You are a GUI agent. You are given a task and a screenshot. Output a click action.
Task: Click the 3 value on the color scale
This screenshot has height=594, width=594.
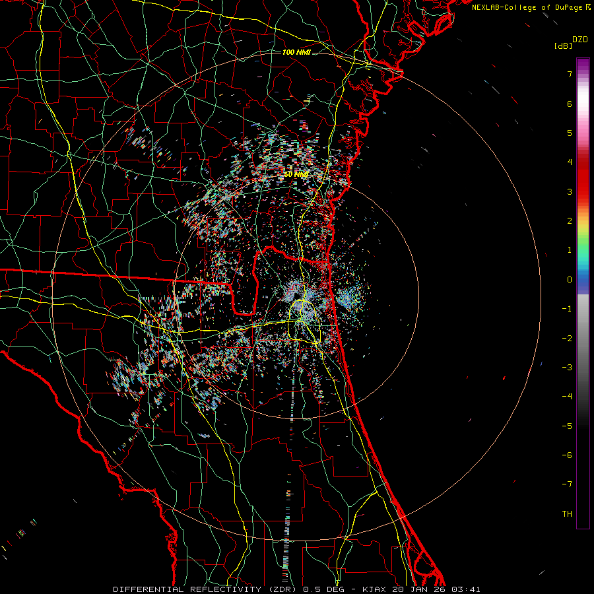point(570,191)
